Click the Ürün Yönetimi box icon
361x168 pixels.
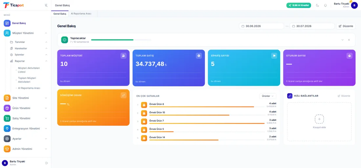(x=7, y=108)
